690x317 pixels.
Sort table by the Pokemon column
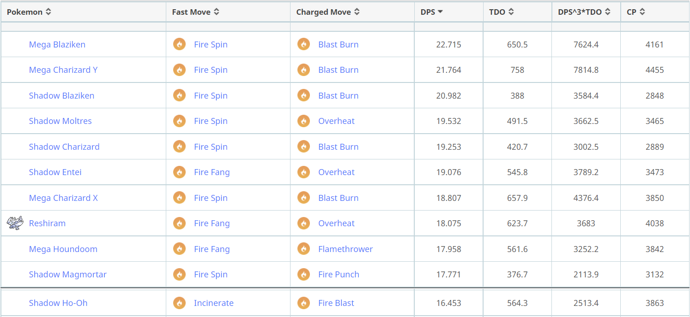click(29, 12)
